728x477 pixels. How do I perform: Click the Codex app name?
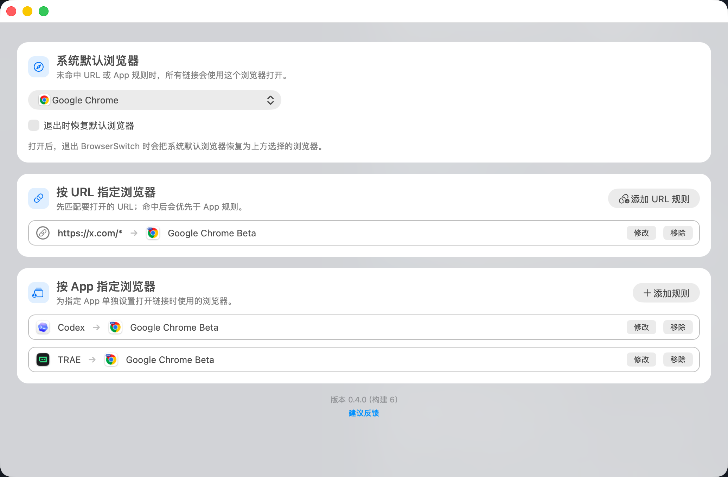(x=71, y=327)
